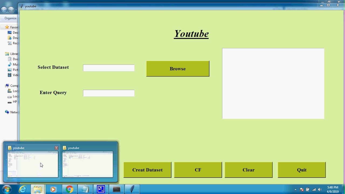Select Documents library in Explorer sidebar

13,59
